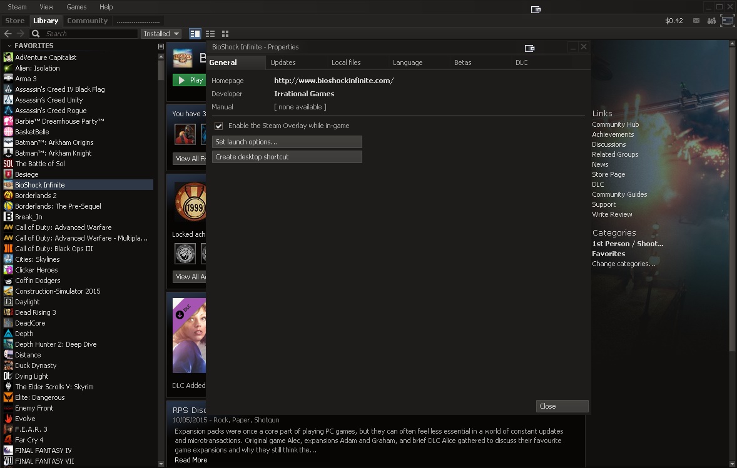The height and width of the screenshot is (468, 737).
Task: Click the Depth game icon
Action: [x=8, y=333]
